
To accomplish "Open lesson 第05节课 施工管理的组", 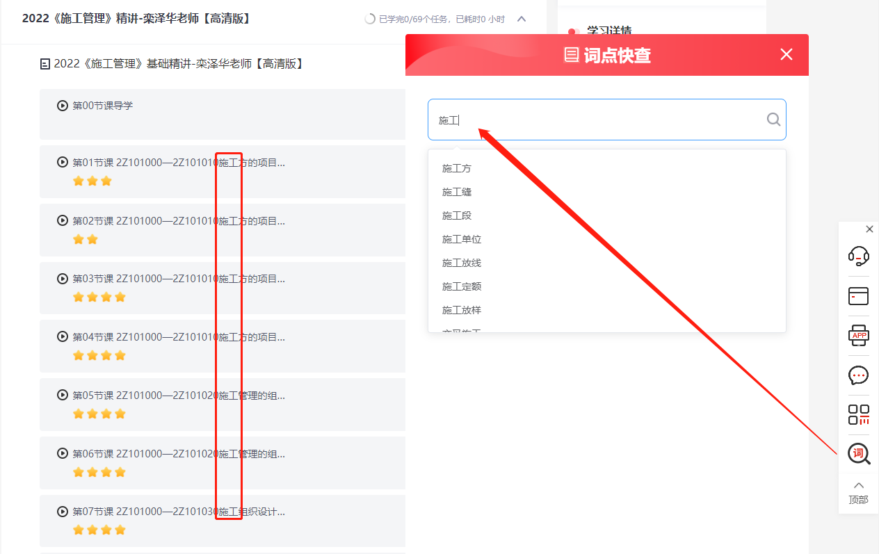I will coord(179,396).
